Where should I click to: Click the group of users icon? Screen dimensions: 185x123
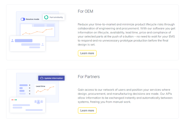(x=39, y=102)
